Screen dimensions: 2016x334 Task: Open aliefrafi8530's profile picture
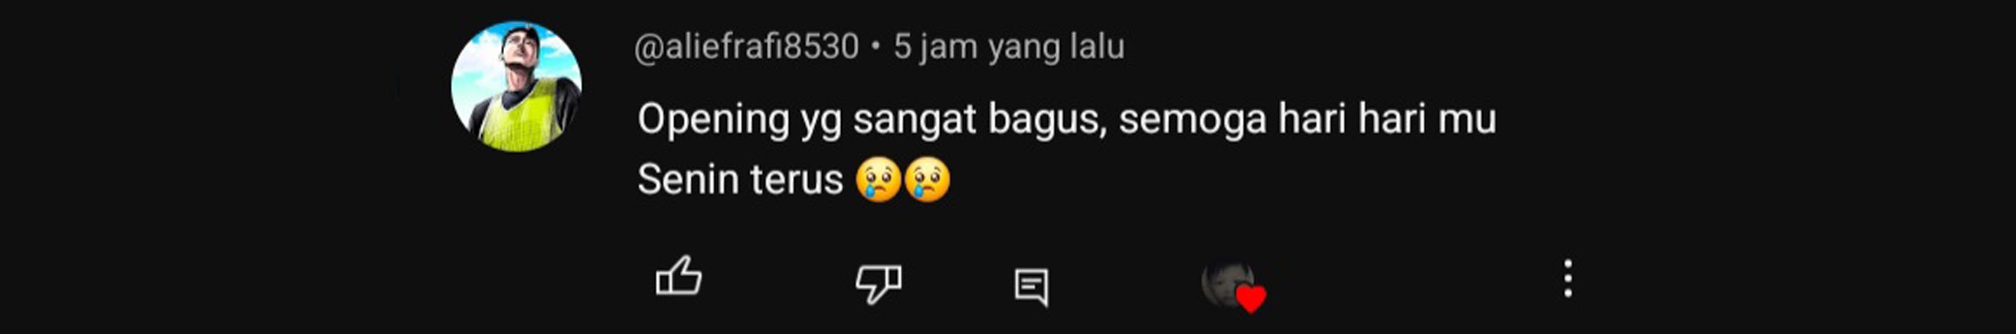516,87
